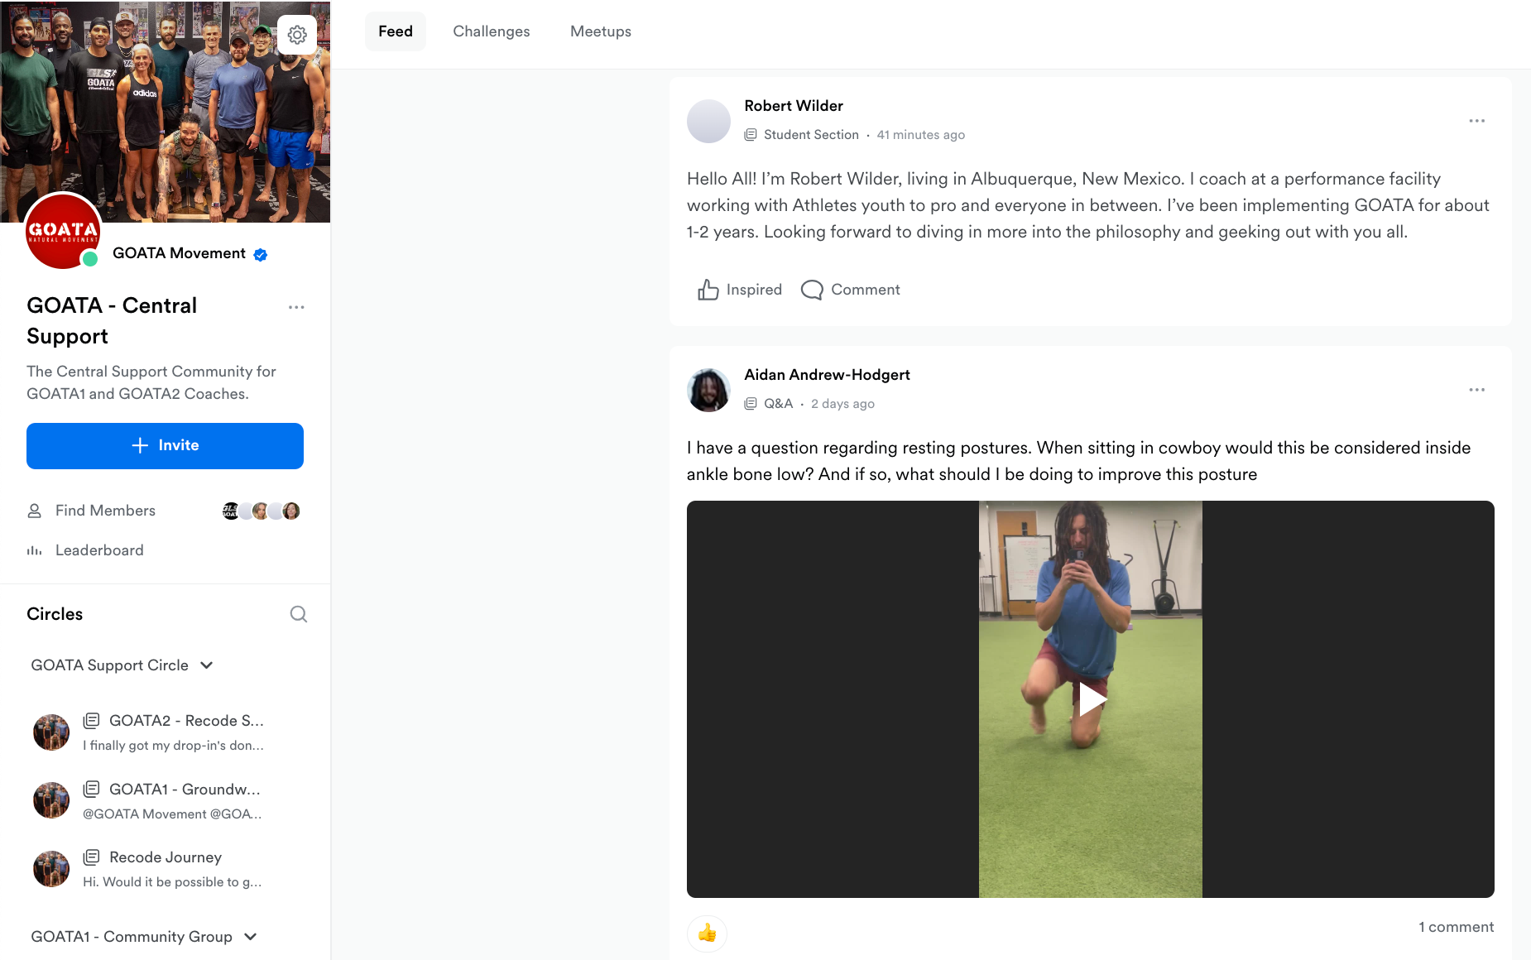Click the Student Section post icon
Image resolution: width=1531 pixels, height=960 pixels.
[751, 135]
